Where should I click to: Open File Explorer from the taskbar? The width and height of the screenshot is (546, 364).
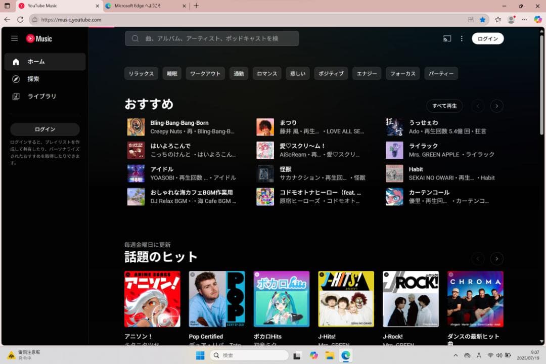pos(330,355)
